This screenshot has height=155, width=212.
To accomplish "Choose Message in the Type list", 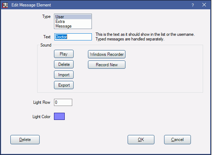I will tap(73, 26).
